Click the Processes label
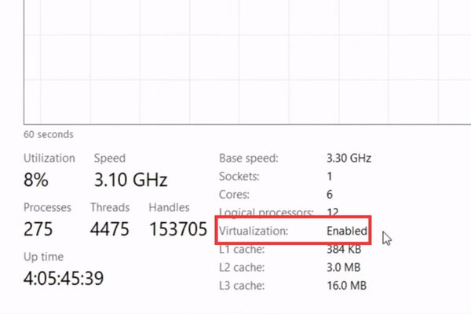Image resolution: width=471 pixels, height=314 pixels. tap(47, 207)
